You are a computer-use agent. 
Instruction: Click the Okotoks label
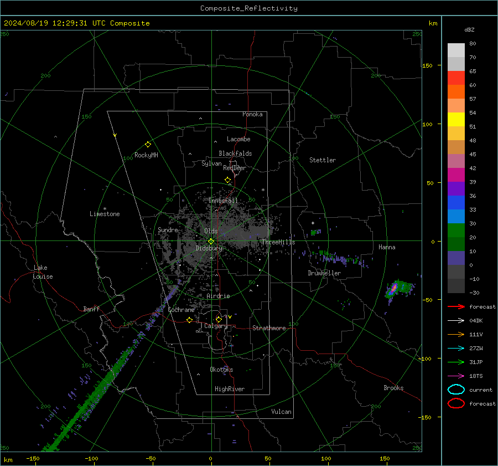pos(221,369)
